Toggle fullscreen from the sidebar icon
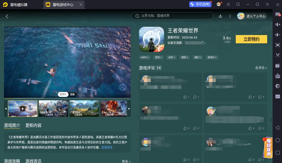282x163 pixels. (x=278, y=45)
